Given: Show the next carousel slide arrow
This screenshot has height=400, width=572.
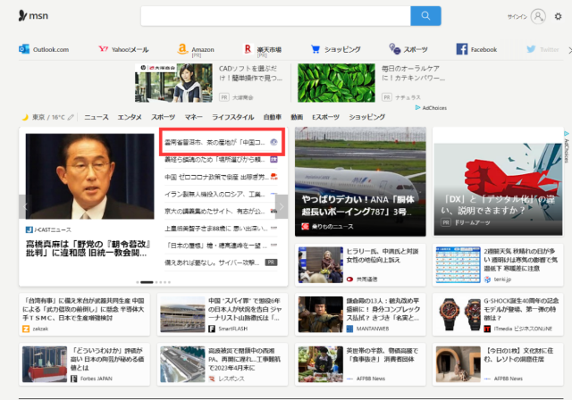Looking at the screenshot, I should (282, 207).
